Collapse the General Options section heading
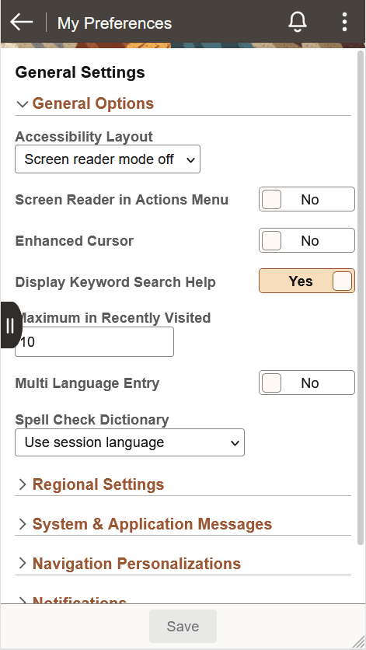Screen dimensions: 366x650 [92, 103]
